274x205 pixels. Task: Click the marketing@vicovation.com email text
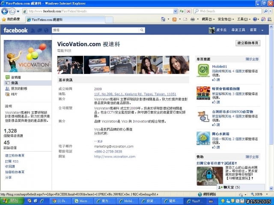click(x=114, y=146)
